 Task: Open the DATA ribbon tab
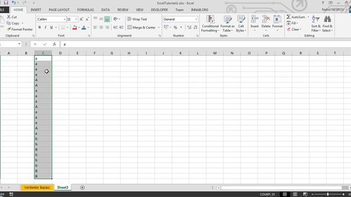105,10
